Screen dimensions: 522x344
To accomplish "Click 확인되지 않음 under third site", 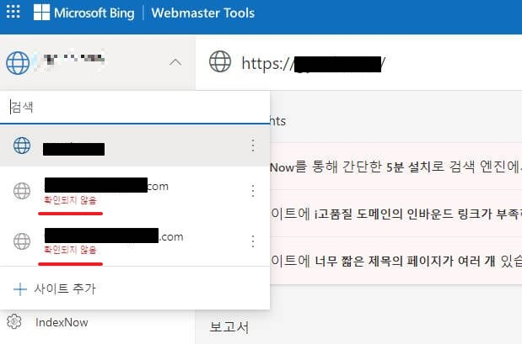I will (x=70, y=250).
